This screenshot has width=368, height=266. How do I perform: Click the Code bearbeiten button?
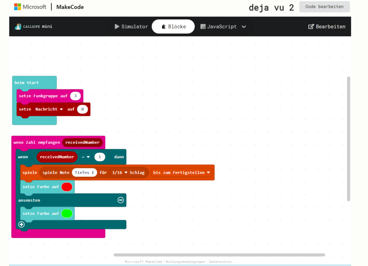pos(324,7)
